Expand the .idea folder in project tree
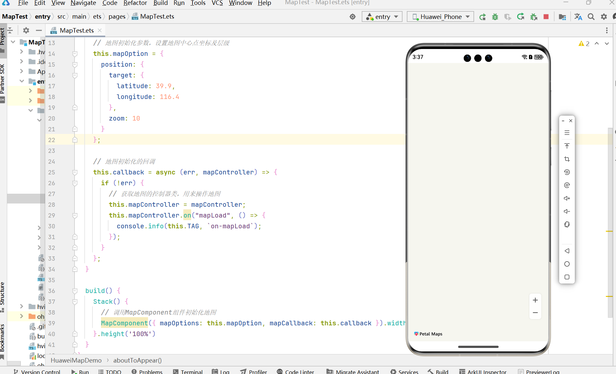Image resolution: width=616 pixels, height=374 pixels. (x=22, y=61)
